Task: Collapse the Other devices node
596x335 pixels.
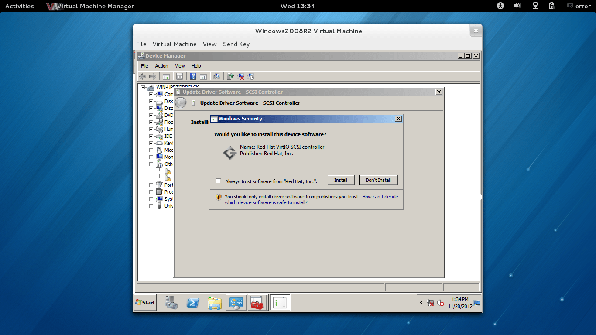Action: pyautogui.click(x=151, y=164)
